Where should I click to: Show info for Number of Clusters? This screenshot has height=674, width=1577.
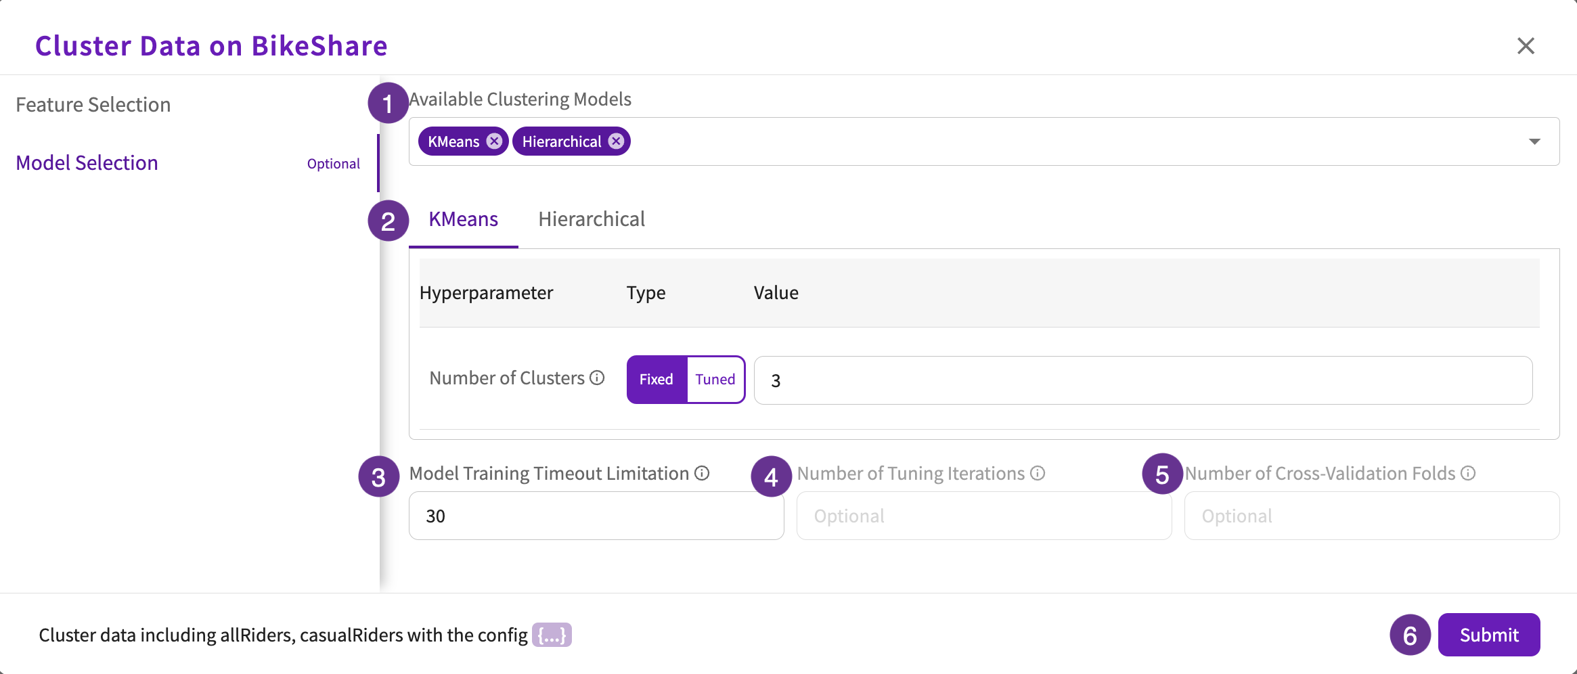click(x=597, y=378)
